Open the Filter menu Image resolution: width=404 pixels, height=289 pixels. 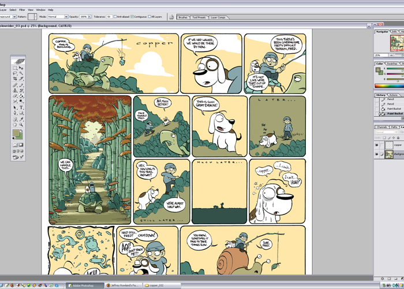click(x=22, y=10)
